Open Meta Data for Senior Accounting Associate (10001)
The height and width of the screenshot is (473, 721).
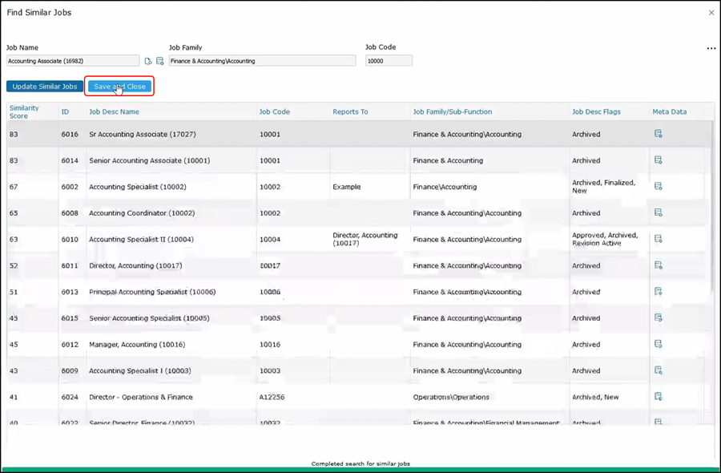(658, 160)
